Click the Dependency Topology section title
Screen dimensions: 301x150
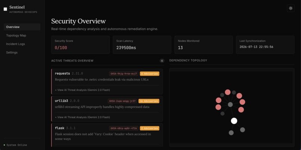coord(188,60)
